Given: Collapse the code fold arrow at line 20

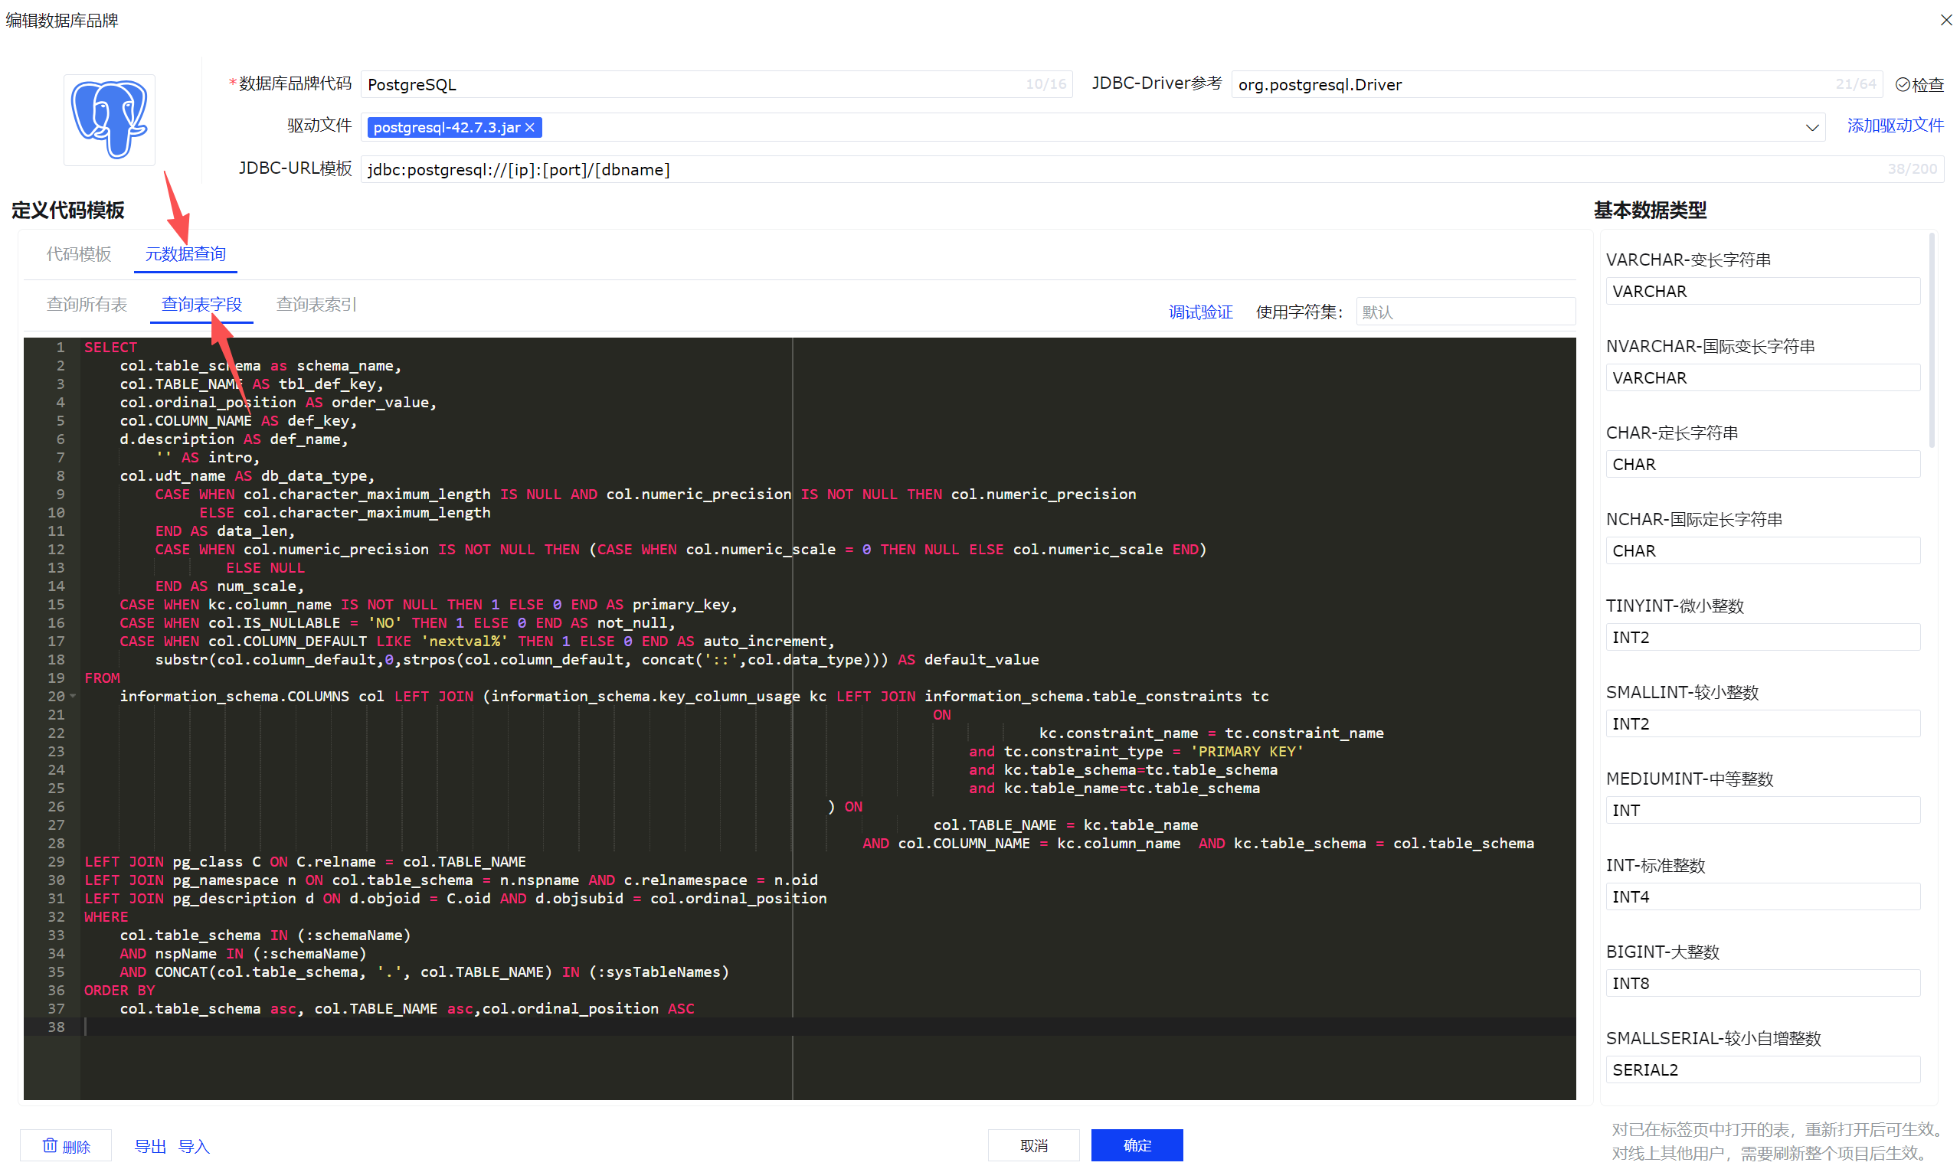Looking at the screenshot, I should (x=73, y=697).
